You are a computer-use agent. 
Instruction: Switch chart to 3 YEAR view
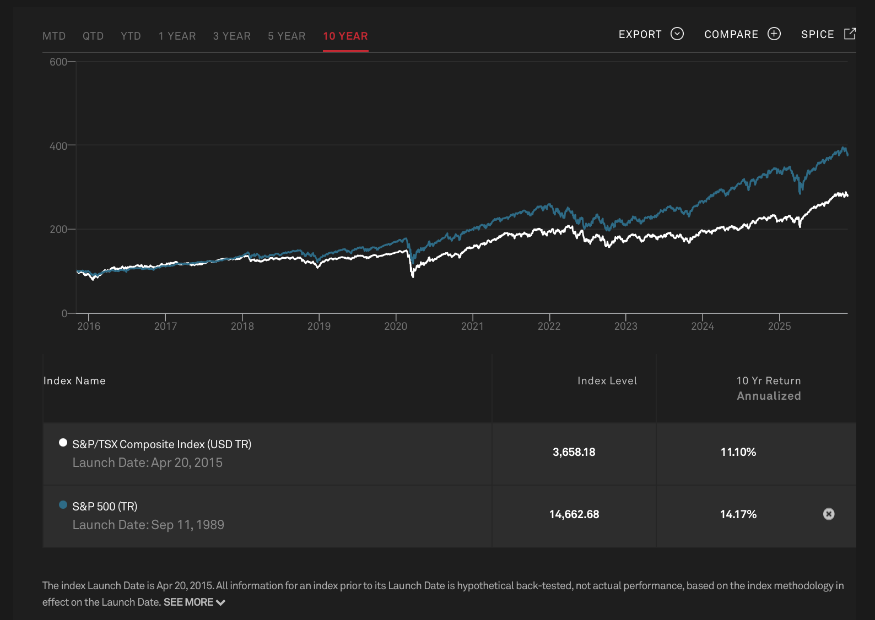tap(231, 36)
